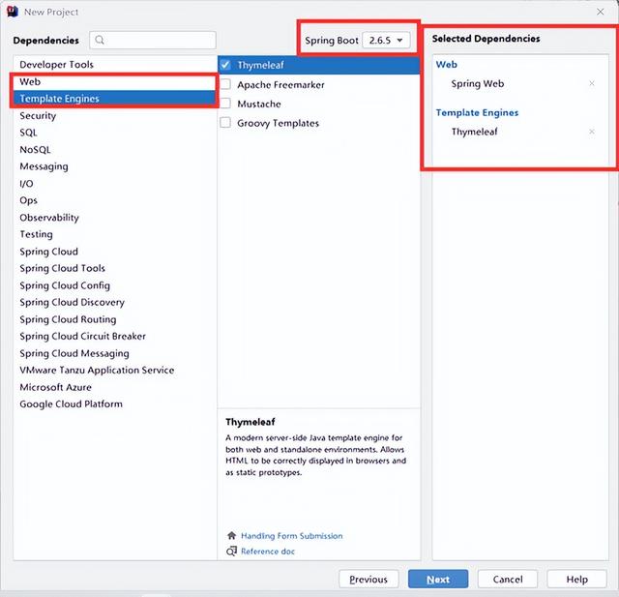Select the Spring Cloud Config category
This screenshot has height=597, width=619.
114,285
